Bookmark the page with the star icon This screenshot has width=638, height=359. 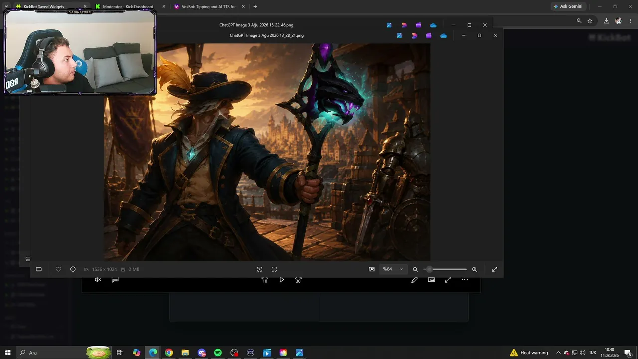click(x=590, y=21)
